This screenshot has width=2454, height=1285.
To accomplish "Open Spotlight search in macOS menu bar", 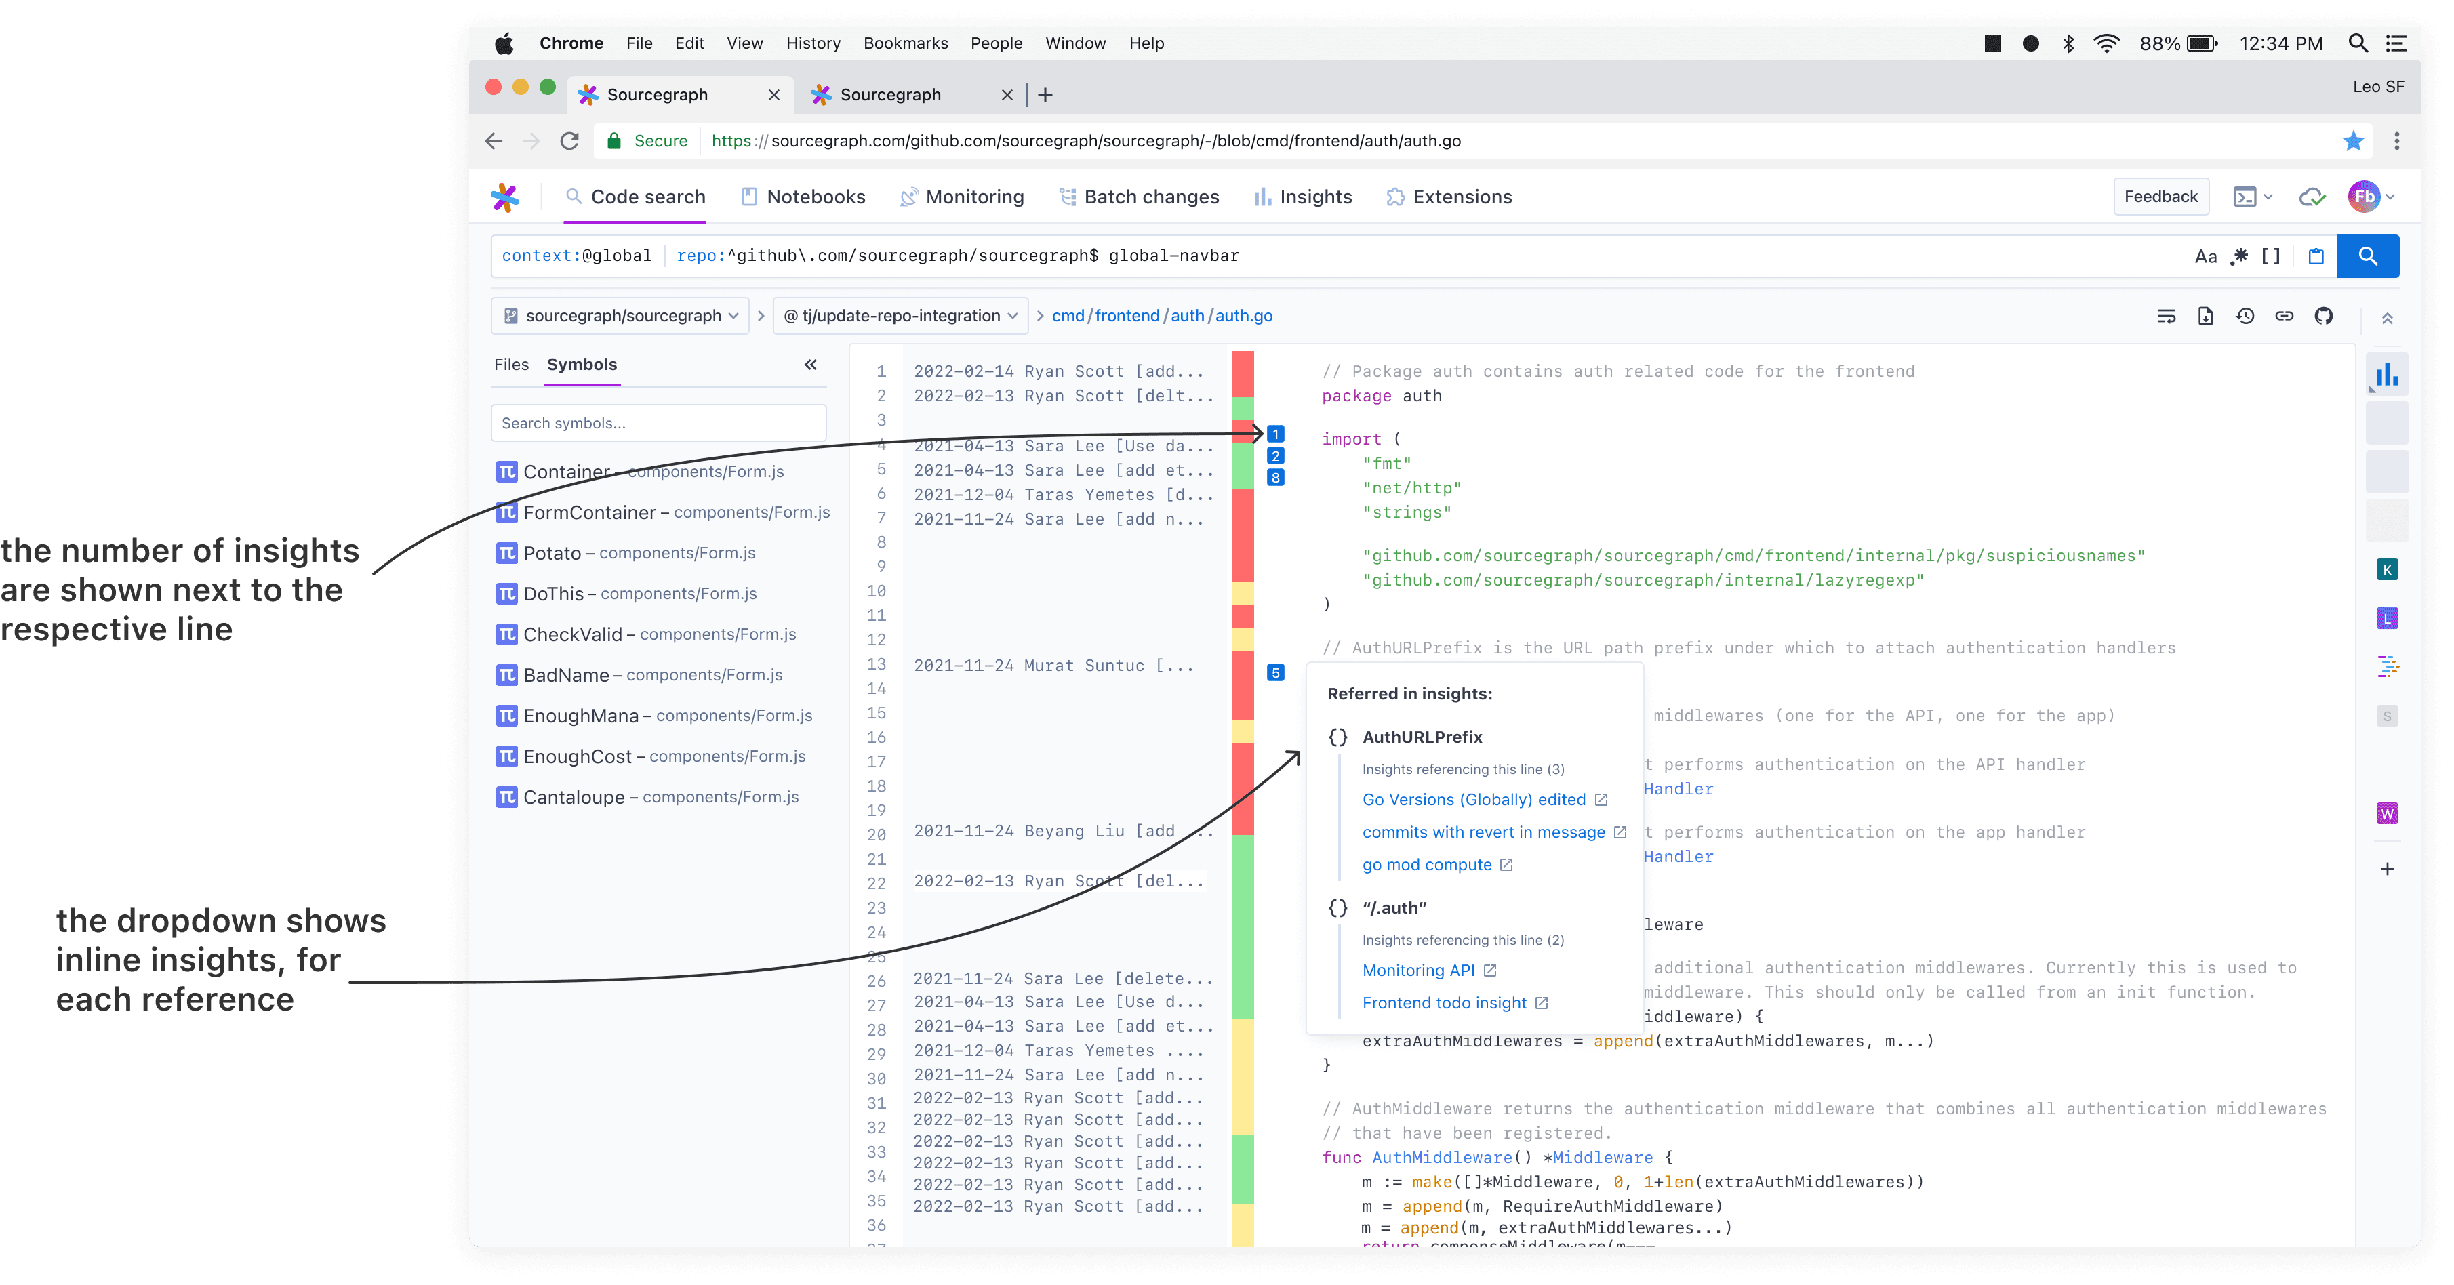I will point(2358,44).
